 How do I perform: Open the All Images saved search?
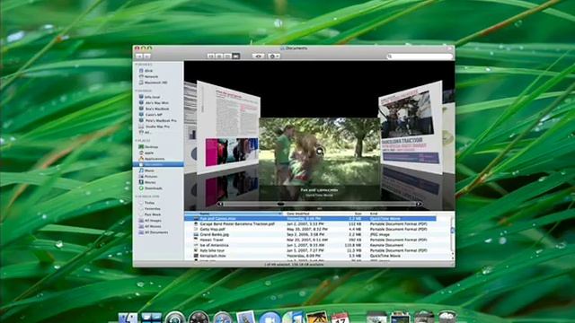pyautogui.click(x=150, y=221)
